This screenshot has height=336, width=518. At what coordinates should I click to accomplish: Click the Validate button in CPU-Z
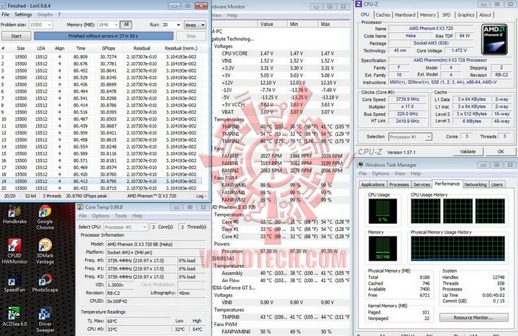[x=468, y=152]
